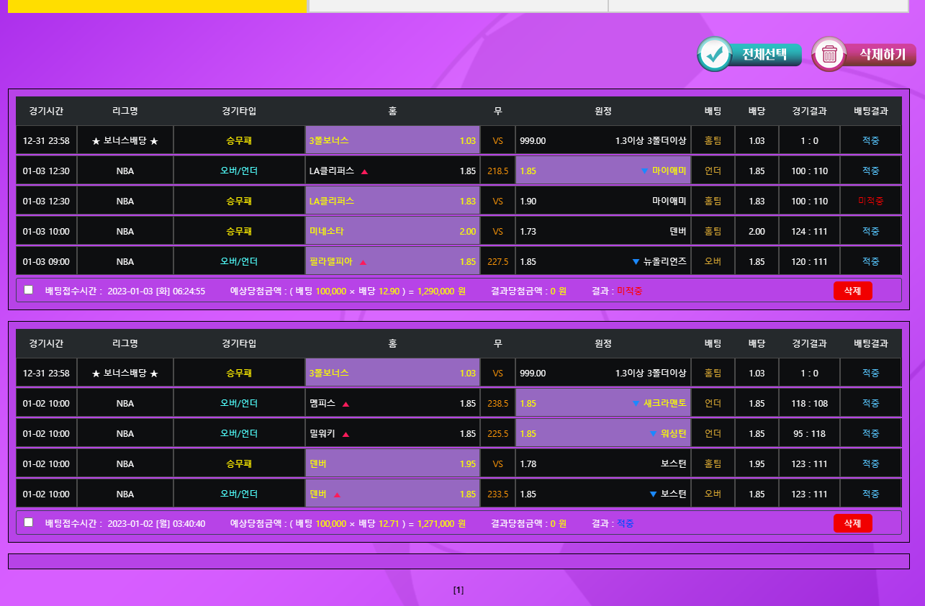Tick the checkbox for the 2023-01-02 03:40:40 bet
This screenshot has width=925, height=606.
point(29,523)
